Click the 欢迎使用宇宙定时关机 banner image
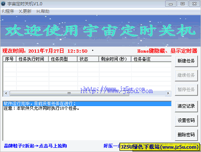 click(x=100, y=31)
